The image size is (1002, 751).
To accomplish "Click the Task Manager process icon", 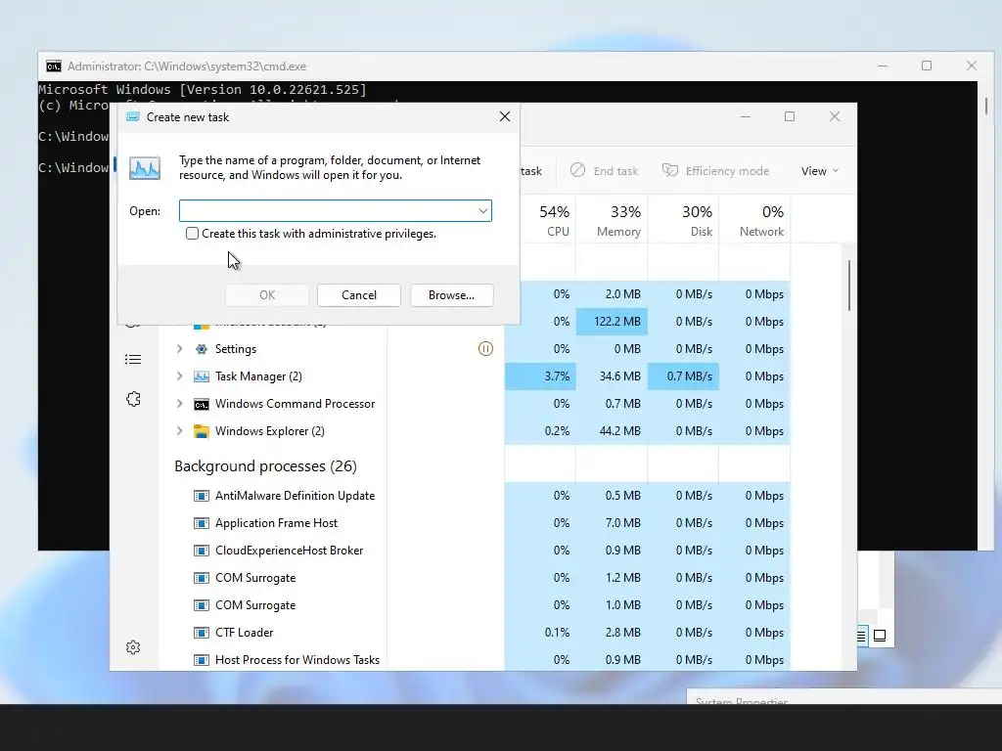I will coord(202,376).
